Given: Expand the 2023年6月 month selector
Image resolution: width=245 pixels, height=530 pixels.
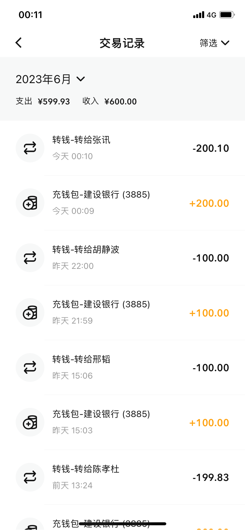Looking at the screenshot, I should [50, 79].
